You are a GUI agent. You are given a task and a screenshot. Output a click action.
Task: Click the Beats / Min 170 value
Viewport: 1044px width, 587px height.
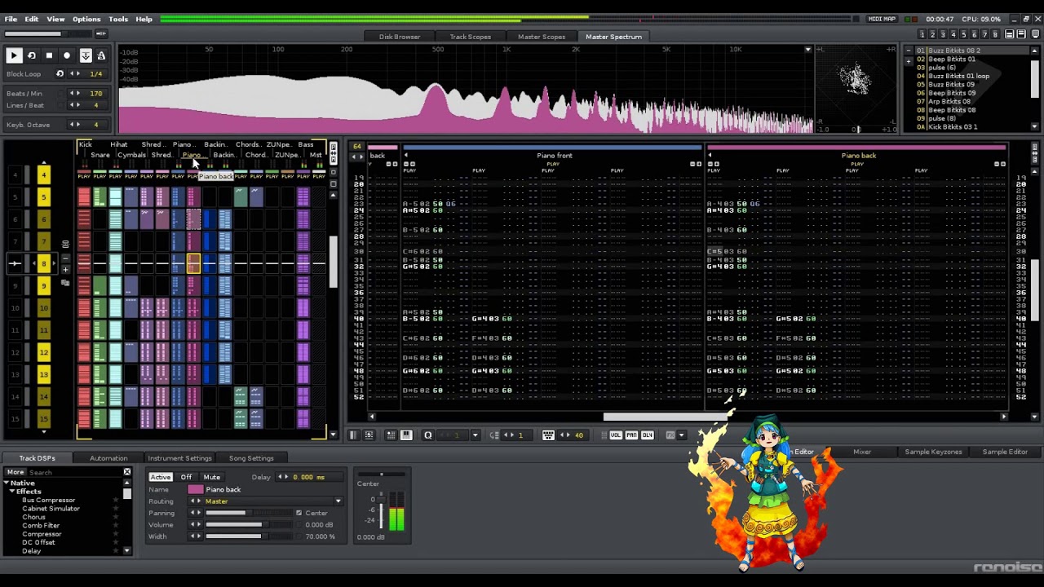pos(95,93)
